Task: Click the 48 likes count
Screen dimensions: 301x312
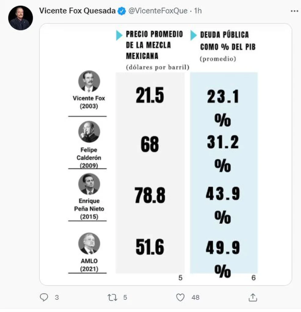Action: pyautogui.click(x=195, y=297)
